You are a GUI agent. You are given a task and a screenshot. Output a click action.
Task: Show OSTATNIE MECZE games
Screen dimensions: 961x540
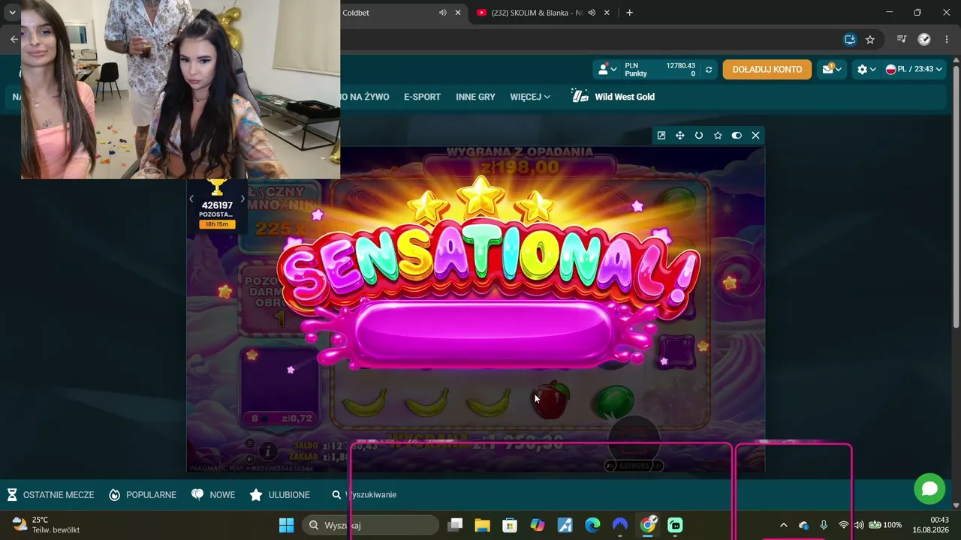(x=50, y=495)
